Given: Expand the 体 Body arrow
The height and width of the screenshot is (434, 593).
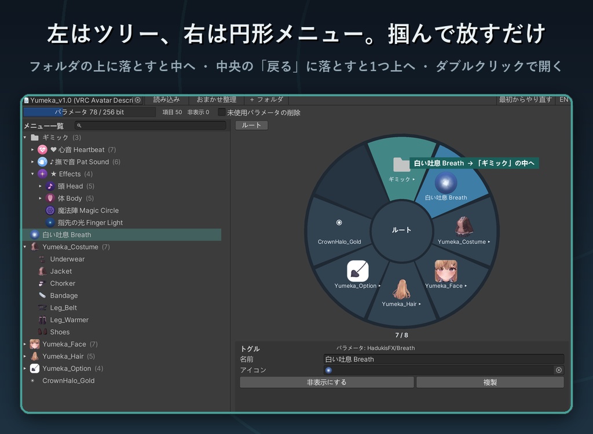Looking at the screenshot, I should 40,198.
